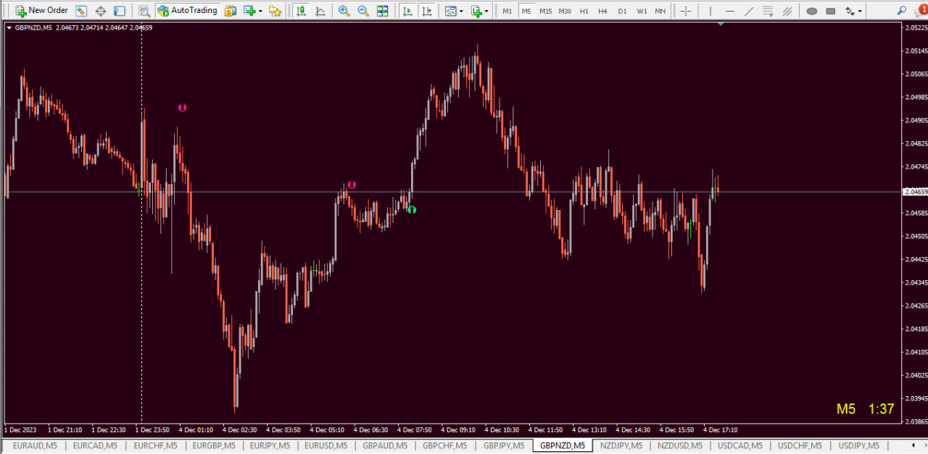Click the chart shift triangle marker at top
The height and width of the screenshot is (454, 928).
pyautogui.click(x=721, y=25)
